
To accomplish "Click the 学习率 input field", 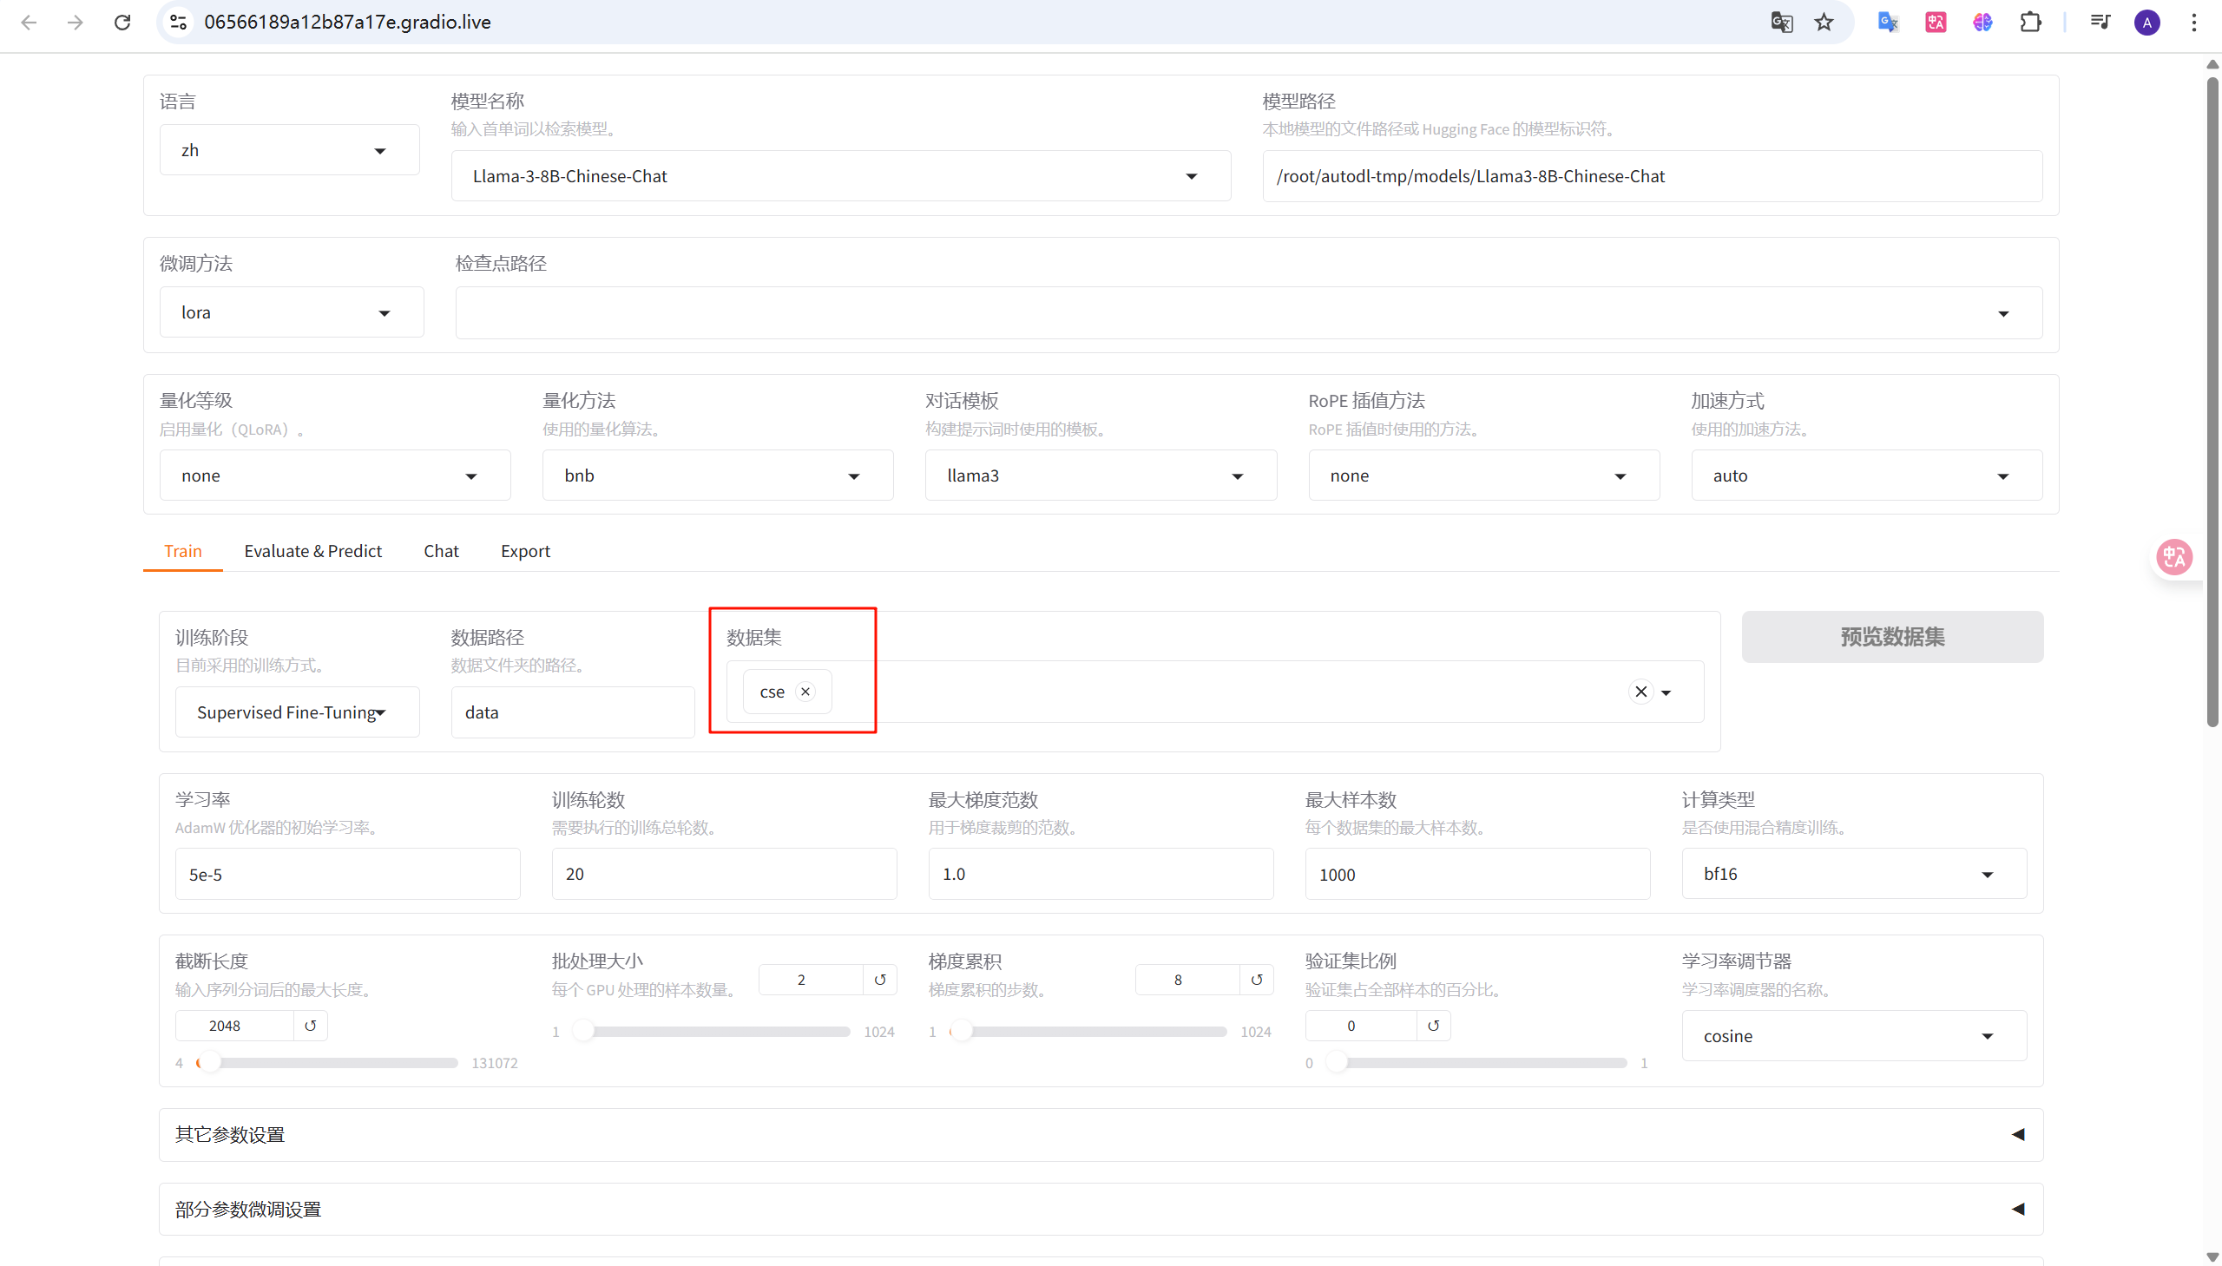I will [x=347, y=875].
